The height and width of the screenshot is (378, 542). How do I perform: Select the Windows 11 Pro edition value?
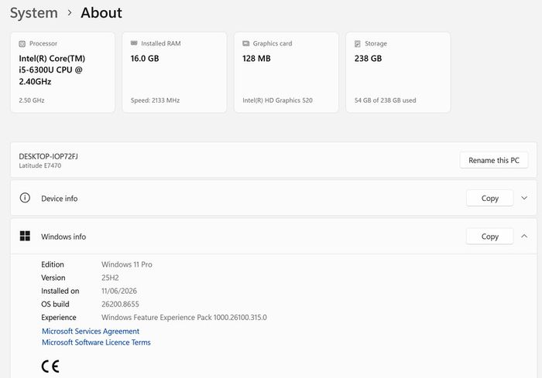click(x=126, y=264)
